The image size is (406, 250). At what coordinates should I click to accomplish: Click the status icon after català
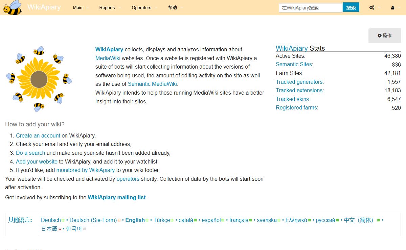195,220
